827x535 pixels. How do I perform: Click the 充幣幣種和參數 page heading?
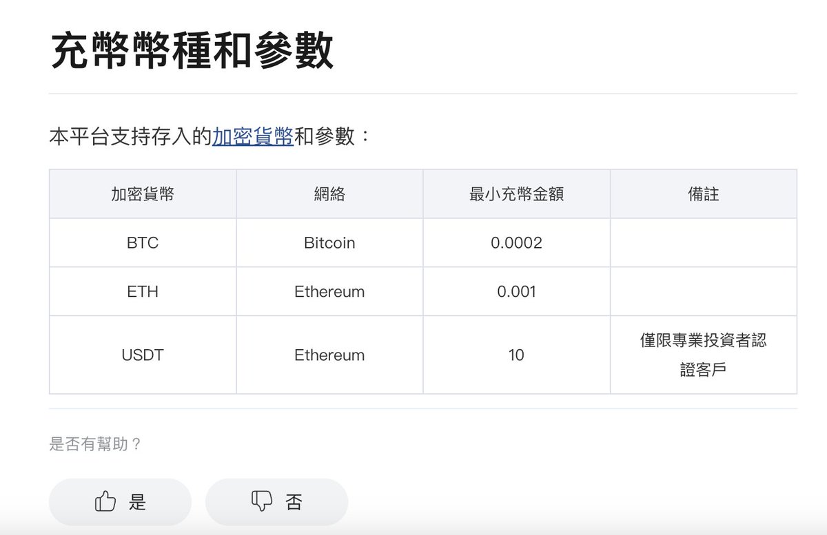tap(192, 50)
